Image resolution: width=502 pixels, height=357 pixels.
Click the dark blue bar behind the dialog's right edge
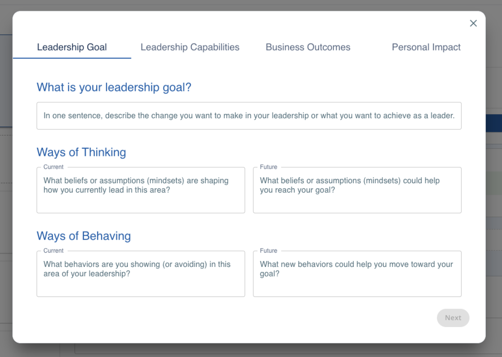point(493,123)
